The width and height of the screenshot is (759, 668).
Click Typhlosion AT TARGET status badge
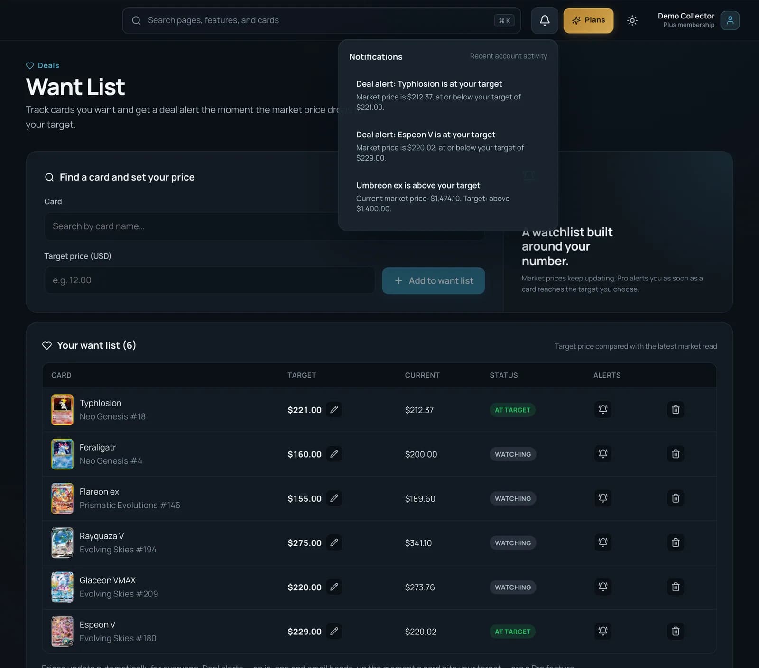pyautogui.click(x=512, y=410)
